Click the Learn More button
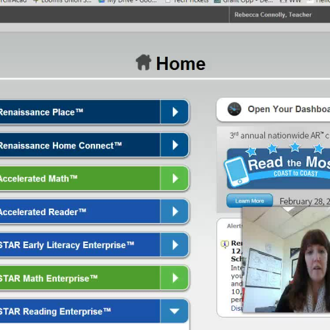This screenshot has height=330, width=330. (249, 201)
